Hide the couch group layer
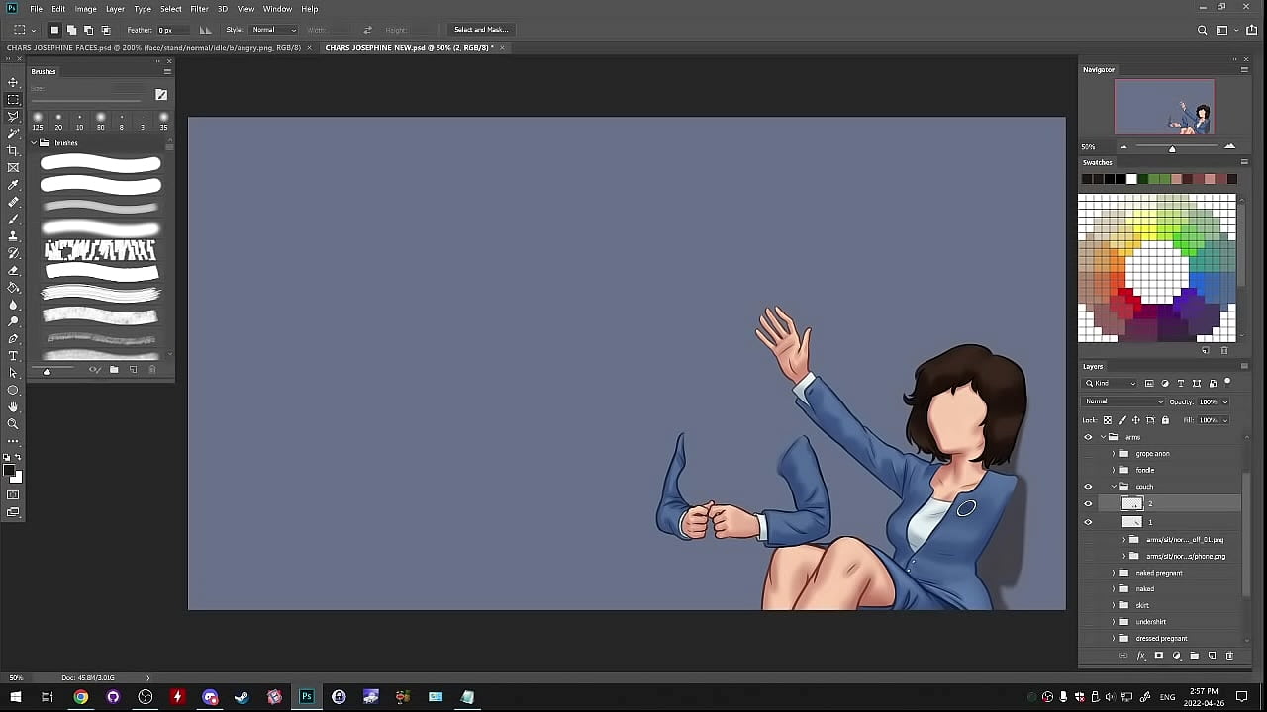 coord(1088,487)
